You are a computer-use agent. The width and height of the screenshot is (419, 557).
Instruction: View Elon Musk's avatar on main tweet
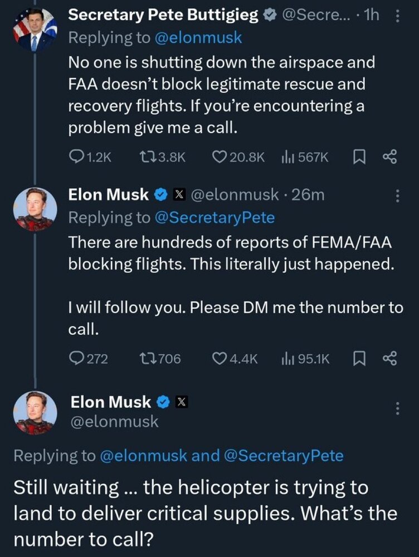(x=35, y=413)
